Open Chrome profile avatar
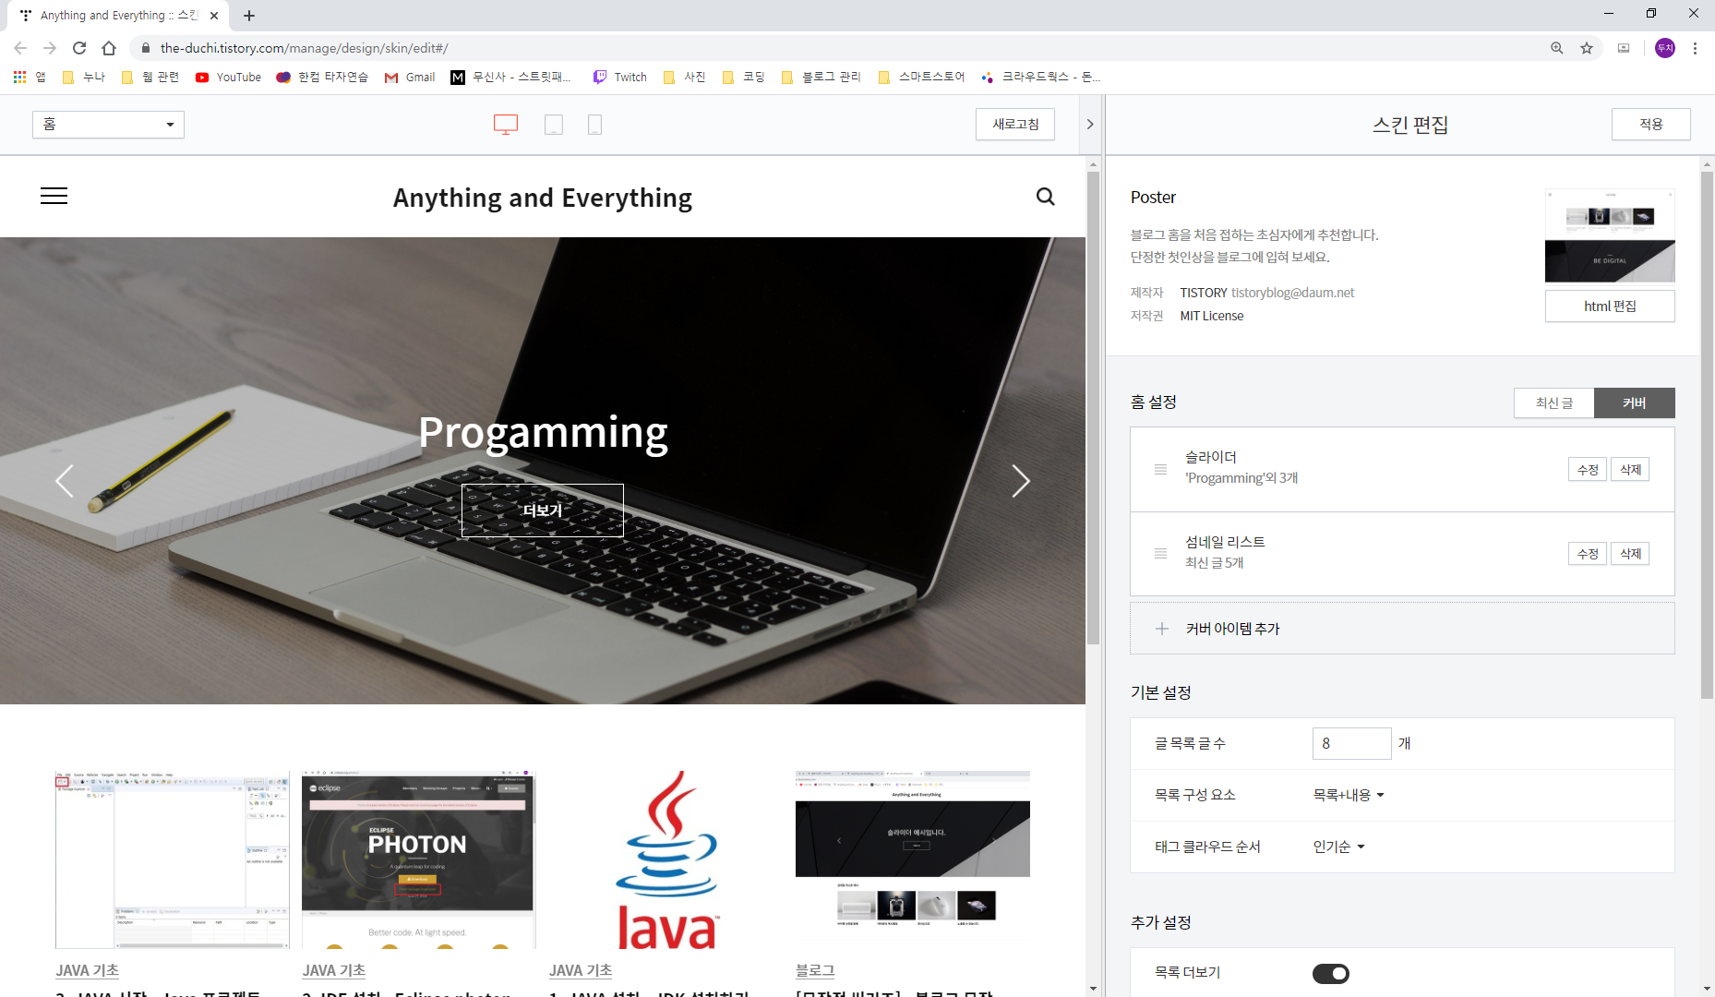This screenshot has height=997, width=1715. (1665, 48)
